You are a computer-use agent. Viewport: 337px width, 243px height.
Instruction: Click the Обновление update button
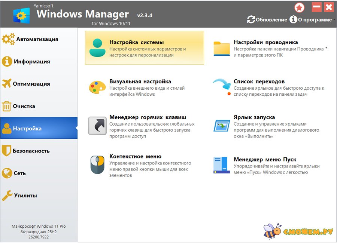click(x=267, y=20)
